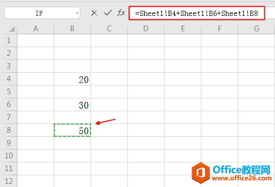The height and width of the screenshot is (187, 275).
Task: Click the Select All corner triangle
Action: [x=12, y=29]
